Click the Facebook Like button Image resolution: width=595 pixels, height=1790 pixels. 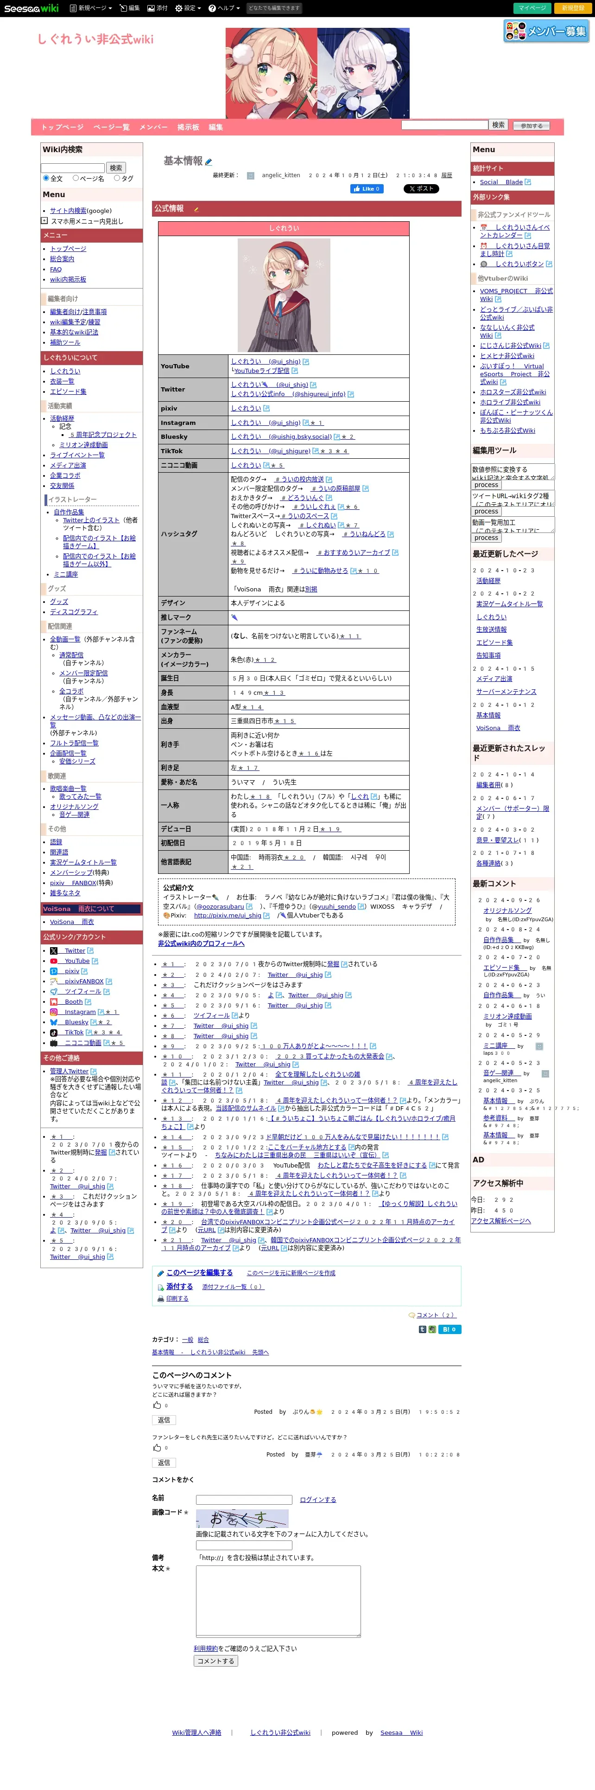367,188
